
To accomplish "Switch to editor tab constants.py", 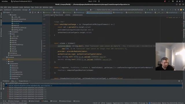I will point(80,12).
